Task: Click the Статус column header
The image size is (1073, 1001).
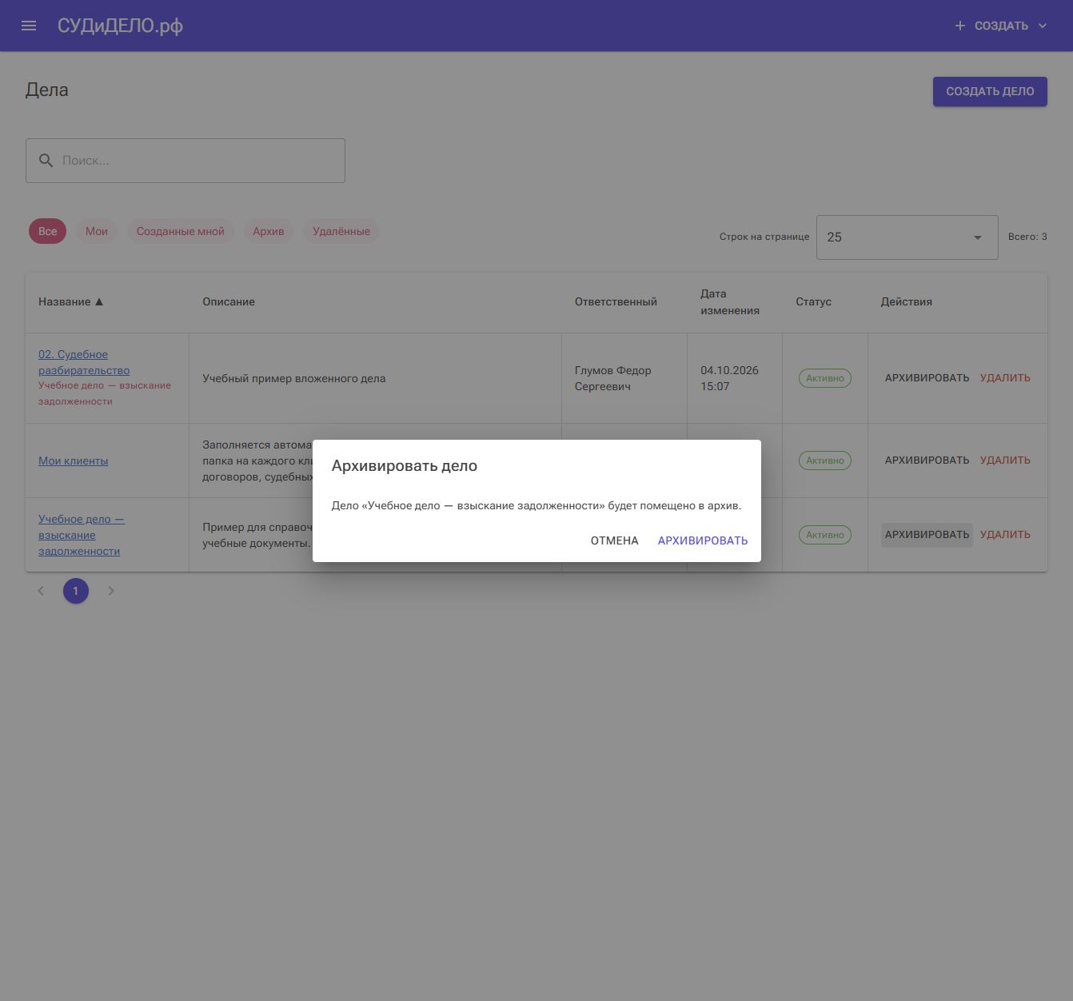Action: pyautogui.click(x=813, y=302)
